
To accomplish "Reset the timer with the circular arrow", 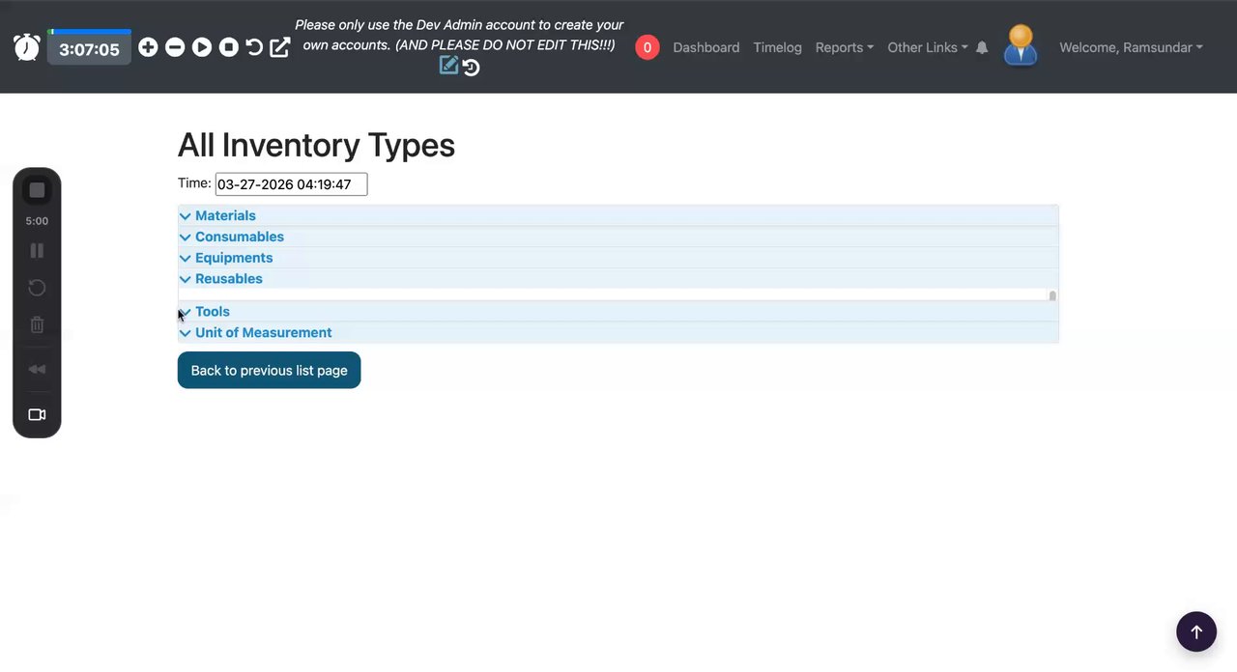I will click(x=254, y=47).
